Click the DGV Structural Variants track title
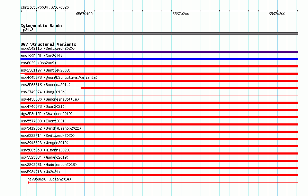 (x=48, y=44)
